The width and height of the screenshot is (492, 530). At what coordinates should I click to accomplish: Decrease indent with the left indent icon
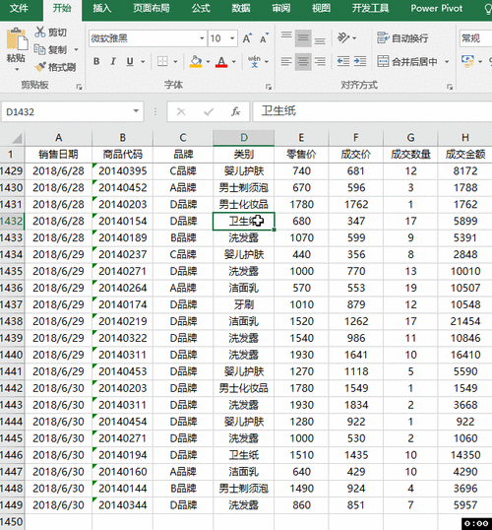point(343,61)
